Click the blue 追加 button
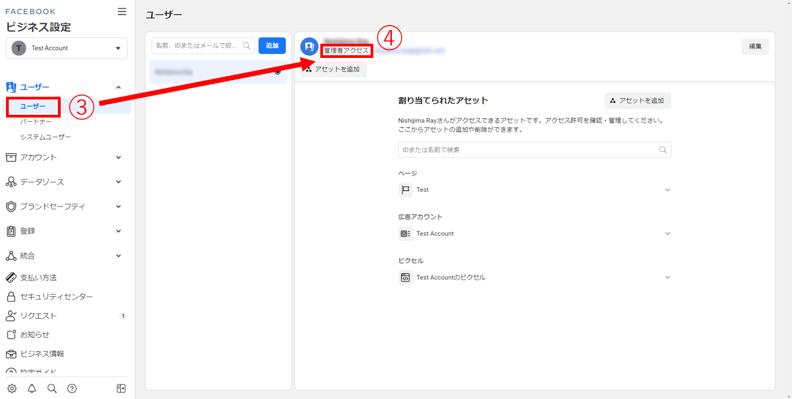 point(272,46)
